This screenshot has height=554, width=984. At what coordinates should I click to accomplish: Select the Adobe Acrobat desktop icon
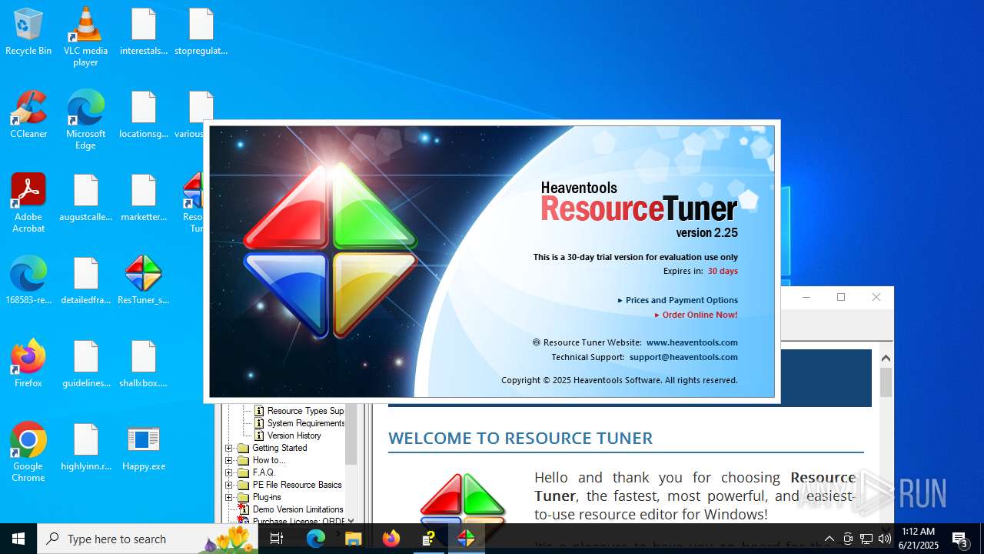[28, 202]
